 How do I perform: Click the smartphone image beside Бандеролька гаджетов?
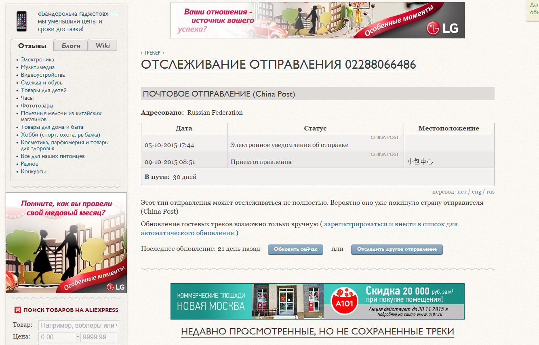tap(21, 21)
